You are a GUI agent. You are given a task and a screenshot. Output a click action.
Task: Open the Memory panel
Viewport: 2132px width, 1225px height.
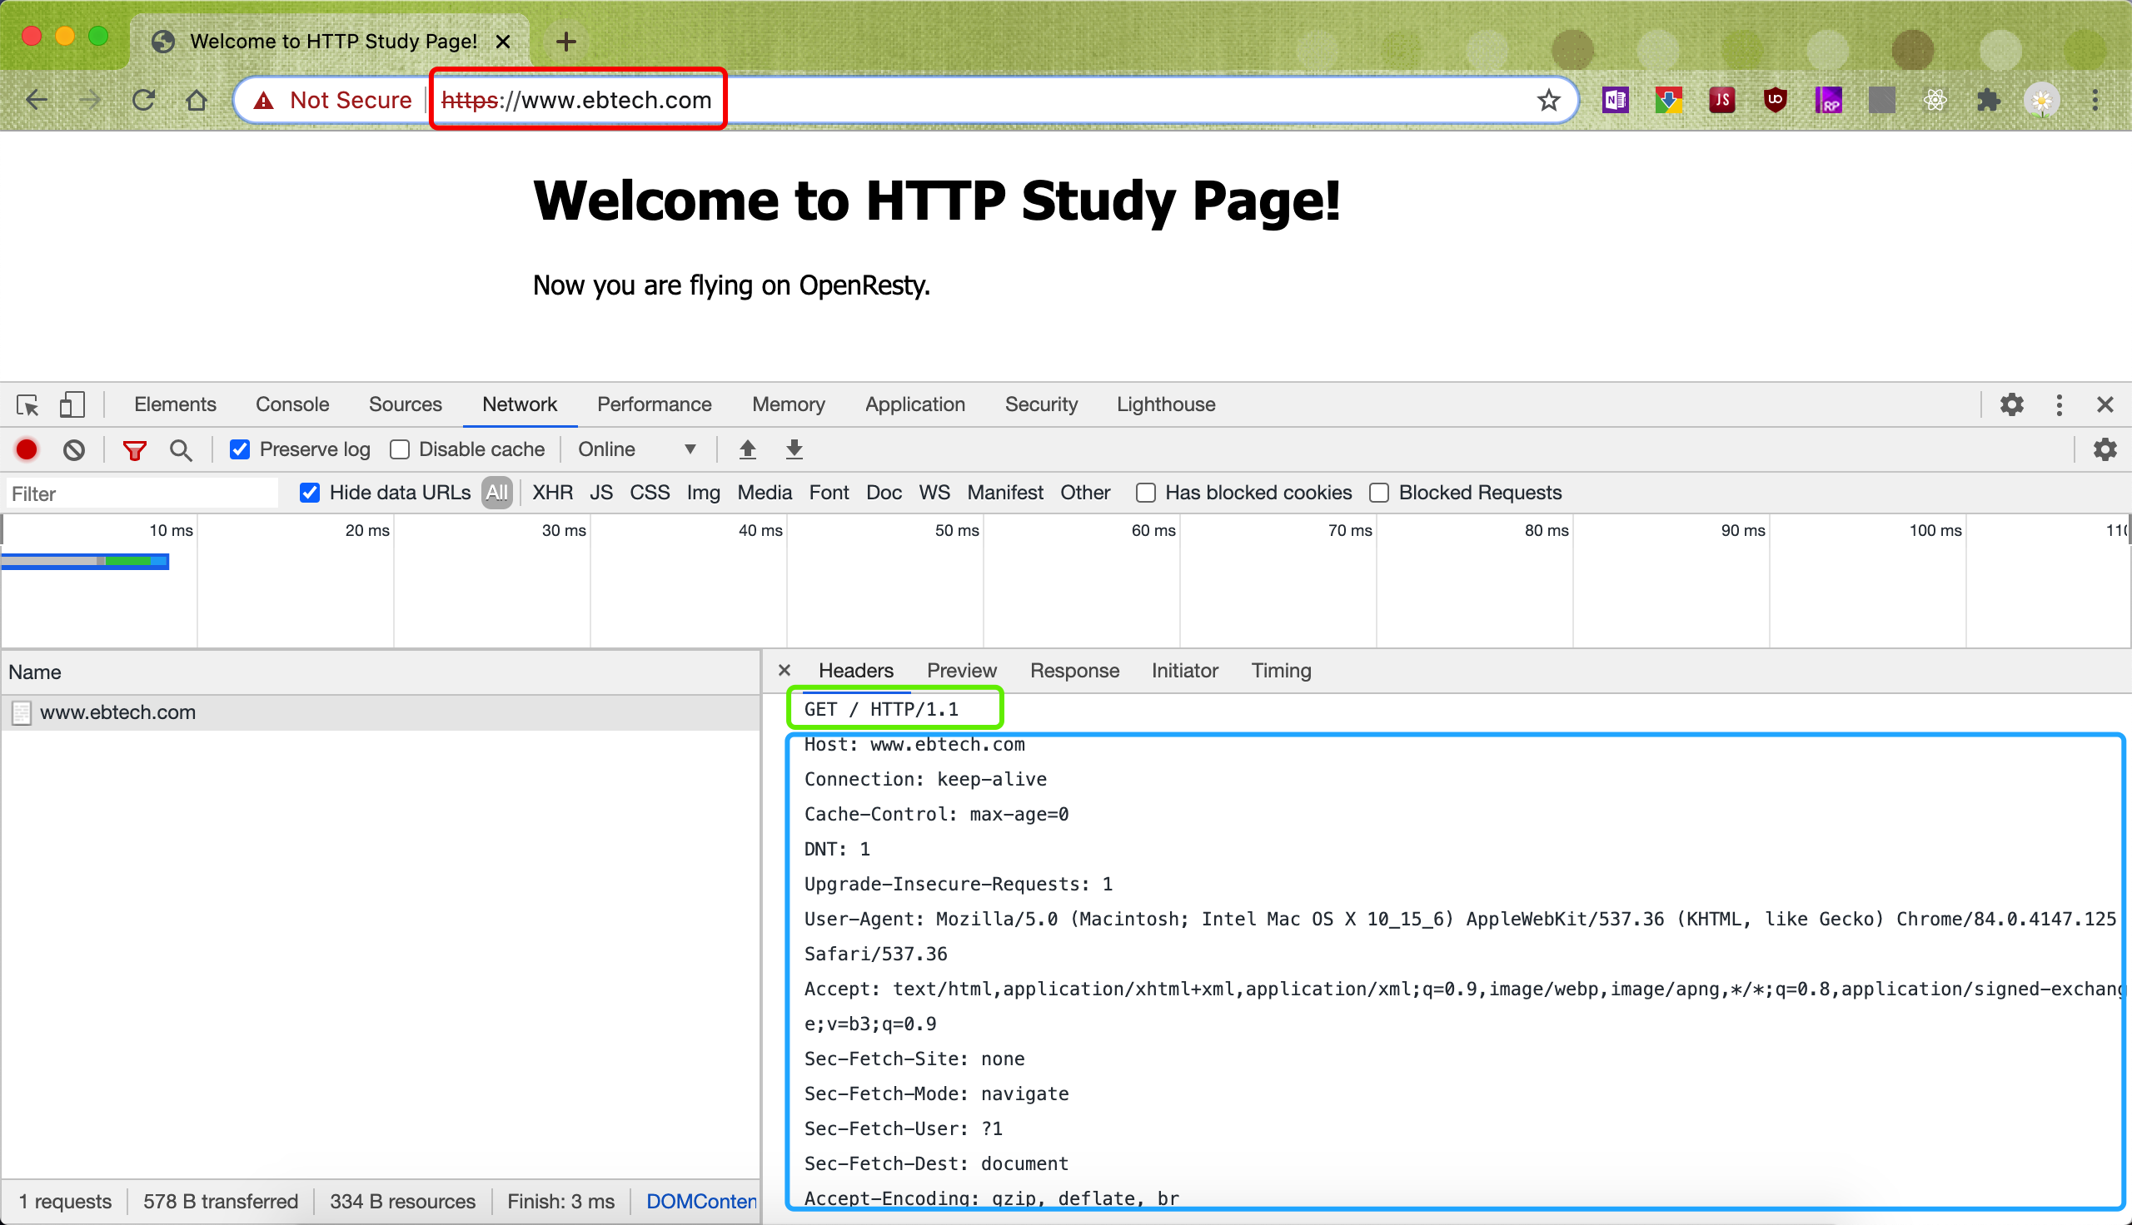point(788,404)
